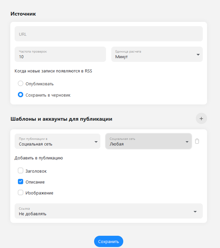Uncheck the Описание checkbox
Screen dimensions: 220x248
[21, 182]
